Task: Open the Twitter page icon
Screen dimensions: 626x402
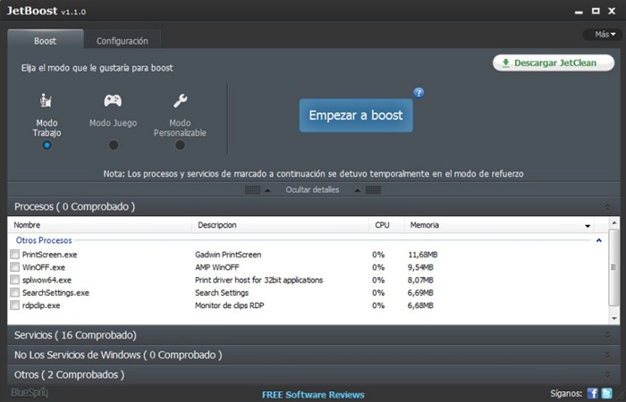Action: pos(606,393)
